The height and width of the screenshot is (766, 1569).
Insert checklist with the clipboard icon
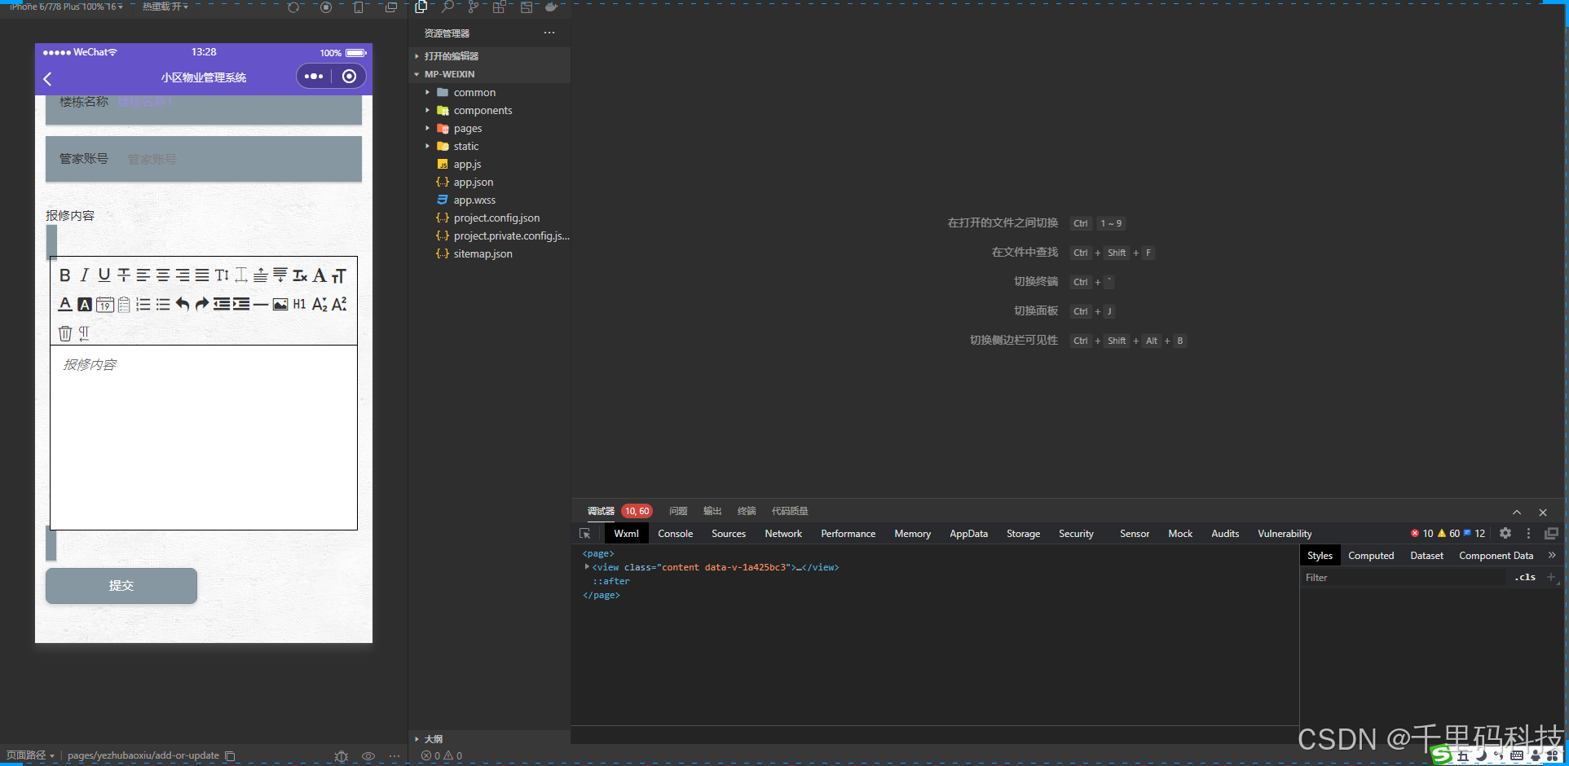click(x=124, y=304)
